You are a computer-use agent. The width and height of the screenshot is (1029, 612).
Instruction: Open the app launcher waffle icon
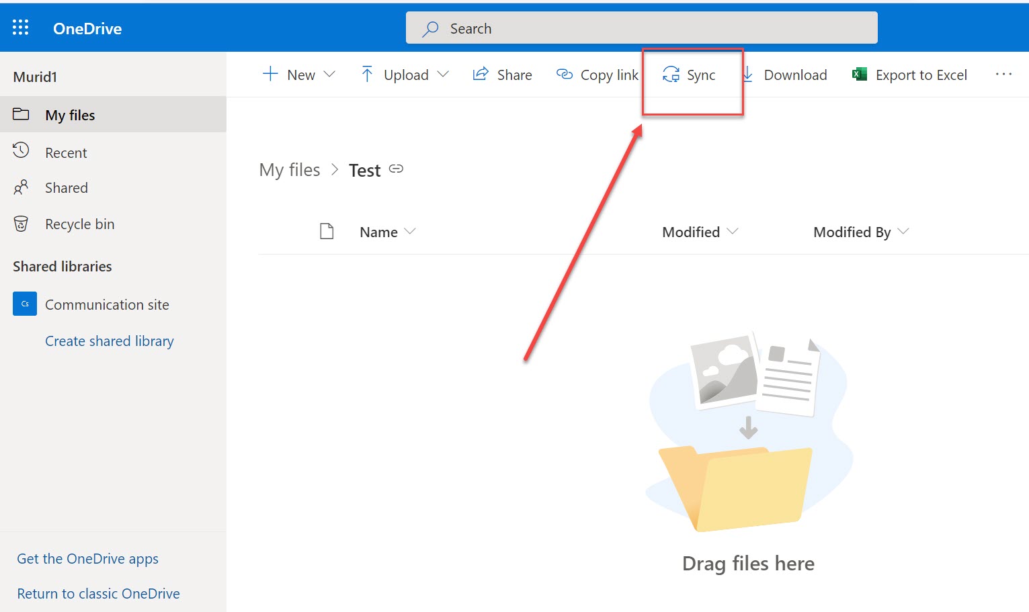(20, 28)
